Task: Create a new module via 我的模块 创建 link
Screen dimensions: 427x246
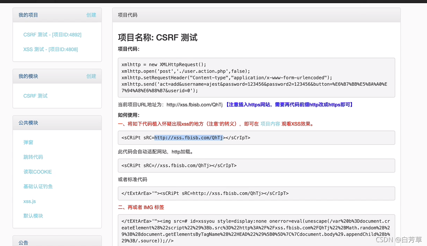Action: pos(91,76)
